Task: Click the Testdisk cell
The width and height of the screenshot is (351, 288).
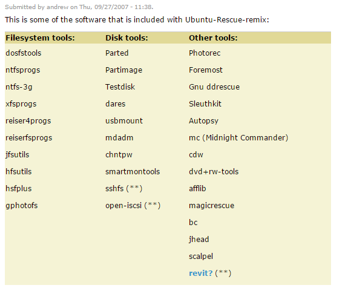Action: coord(120,87)
